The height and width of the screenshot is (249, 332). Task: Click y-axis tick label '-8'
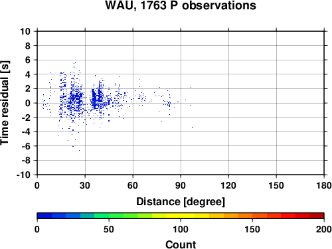point(26,160)
